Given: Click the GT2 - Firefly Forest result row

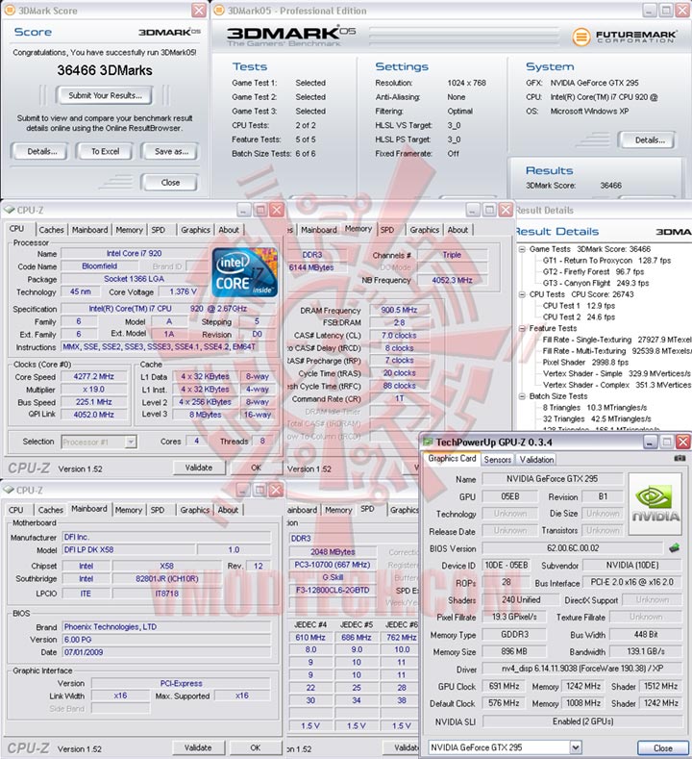Looking at the screenshot, I should (593, 271).
